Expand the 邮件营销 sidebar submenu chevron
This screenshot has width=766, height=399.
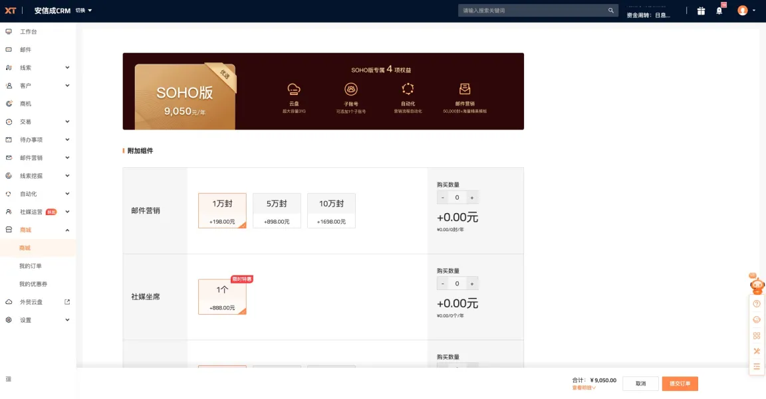coord(67,158)
